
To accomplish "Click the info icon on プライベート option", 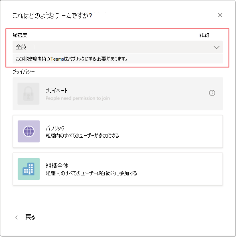I will point(212,93).
